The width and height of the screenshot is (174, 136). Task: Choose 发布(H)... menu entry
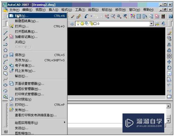[38, 110]
